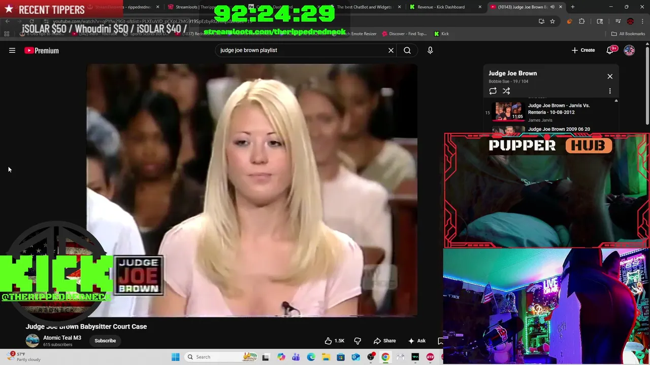Subscribe to Atomic Teal M3

pos(105,341)
